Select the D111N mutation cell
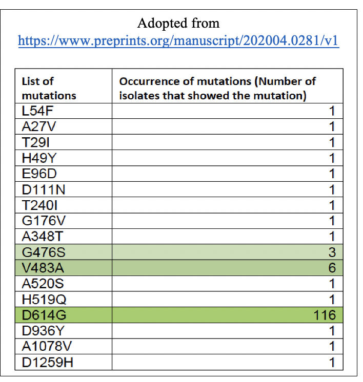 pyautogui.click(x=64, y=189)
